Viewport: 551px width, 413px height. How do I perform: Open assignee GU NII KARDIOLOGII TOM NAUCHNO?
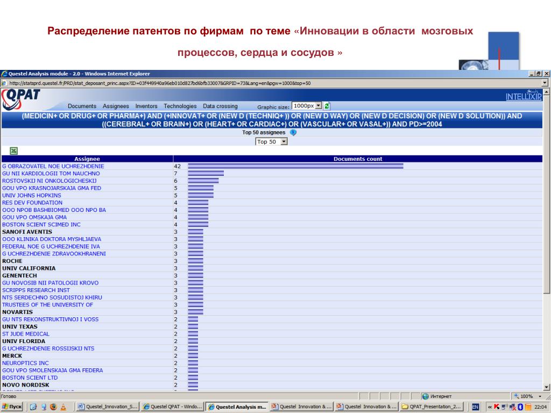(x=51, y=174)
